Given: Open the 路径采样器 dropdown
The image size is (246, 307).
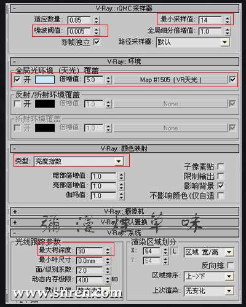Looking at the screenshot, I should 192,42.
